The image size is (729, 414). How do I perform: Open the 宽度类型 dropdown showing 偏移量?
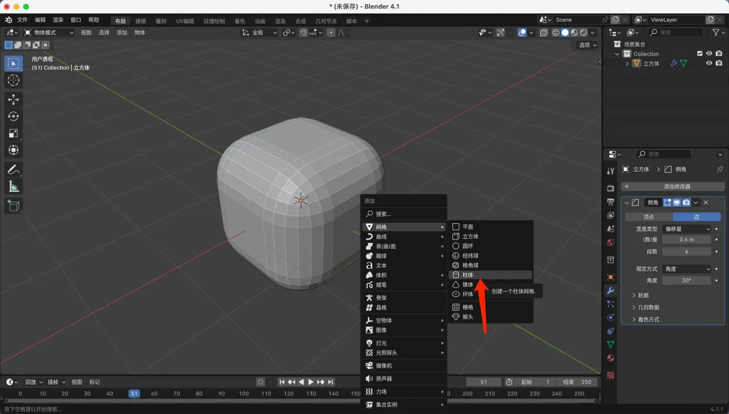(686, 229)
